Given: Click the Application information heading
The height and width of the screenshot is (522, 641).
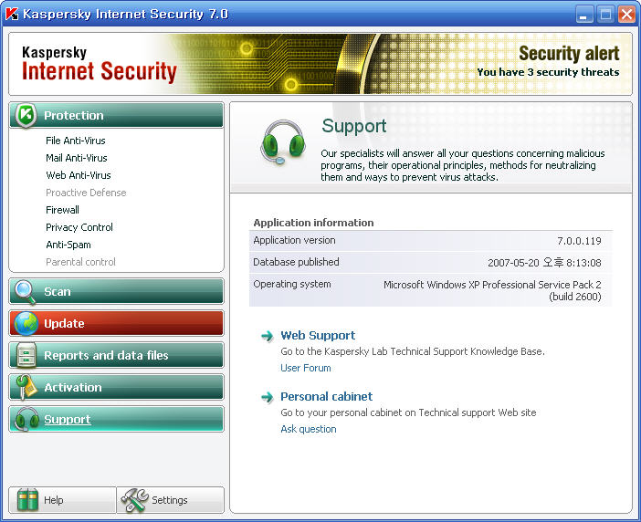Looking at the screenshot, I should tap(313, 223).
